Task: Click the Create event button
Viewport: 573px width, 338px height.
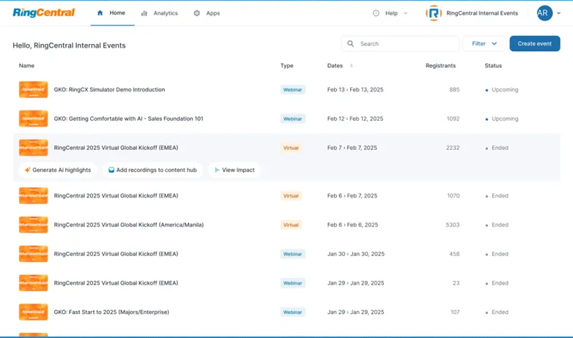Action: (x=534, y=44)
